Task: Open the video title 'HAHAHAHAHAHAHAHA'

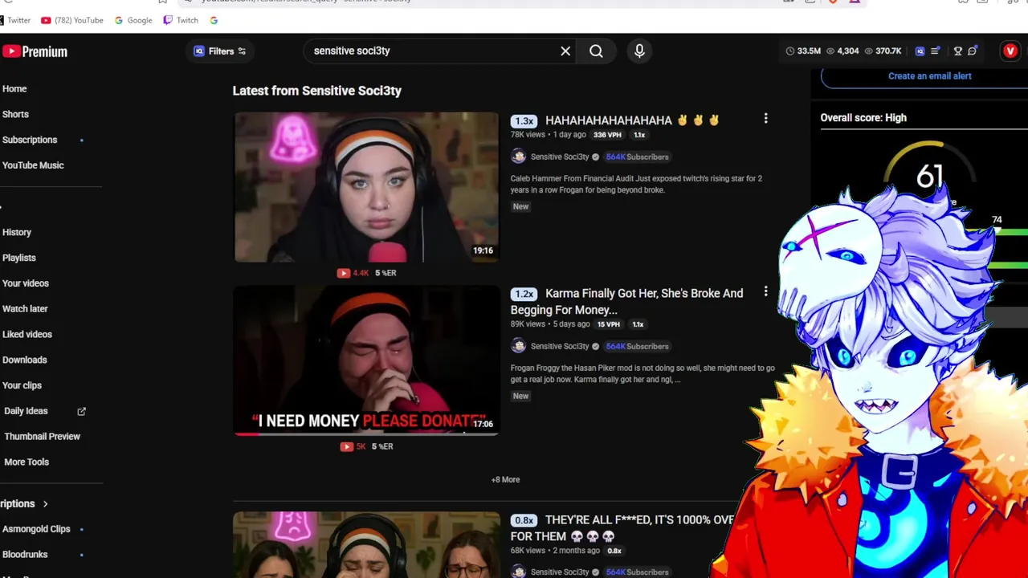Action: pos(632,120)
